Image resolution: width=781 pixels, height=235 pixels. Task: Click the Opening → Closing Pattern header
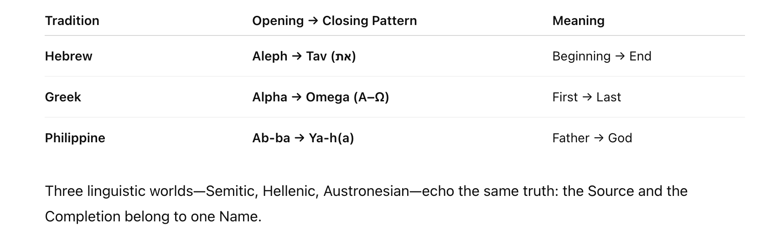coord(334,21)
